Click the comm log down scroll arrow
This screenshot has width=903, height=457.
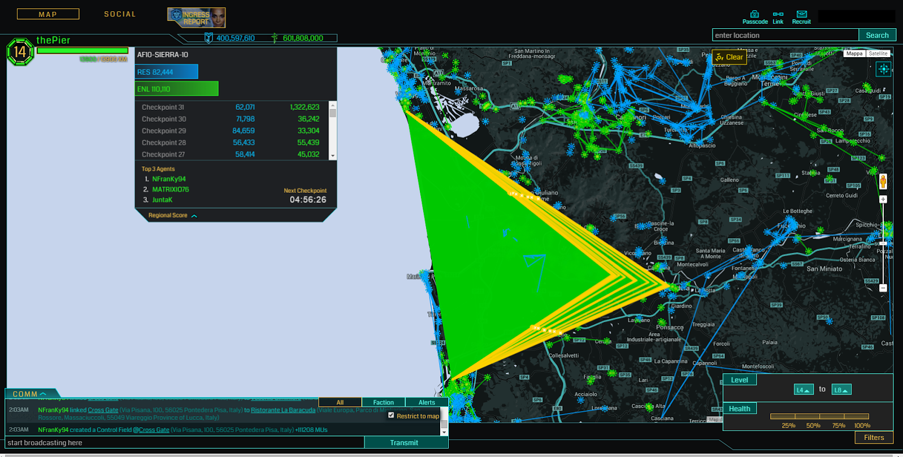pyautogui.click(x=444, y=432)
